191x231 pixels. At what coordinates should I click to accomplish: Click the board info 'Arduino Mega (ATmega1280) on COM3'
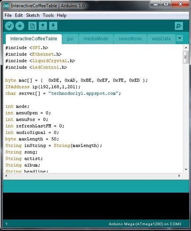click(x=145, y=224)
